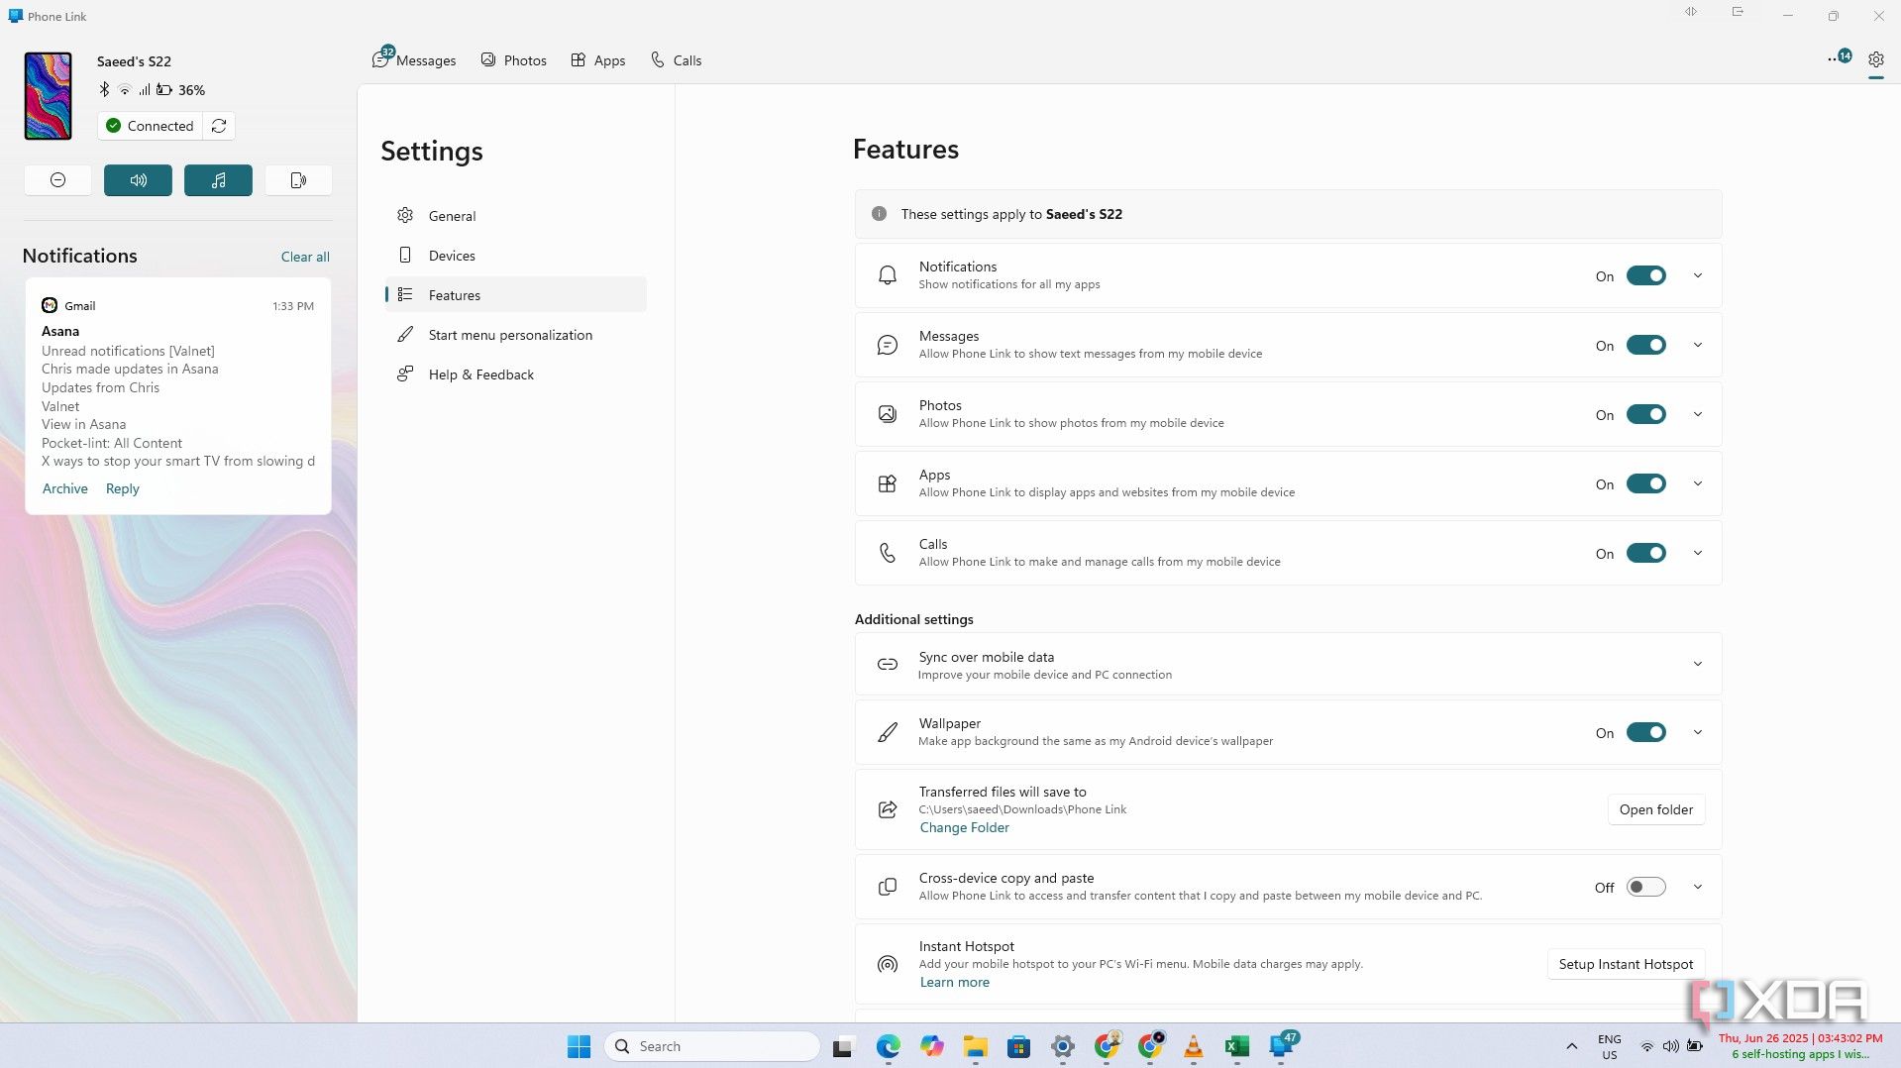Disable the Photos feature toggle
1901x1068 pixels.
(1645, 415)
